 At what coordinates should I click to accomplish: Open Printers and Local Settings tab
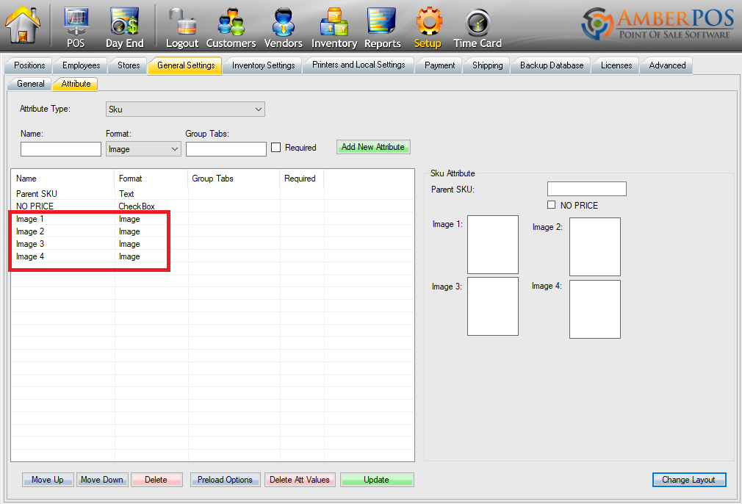359,65
